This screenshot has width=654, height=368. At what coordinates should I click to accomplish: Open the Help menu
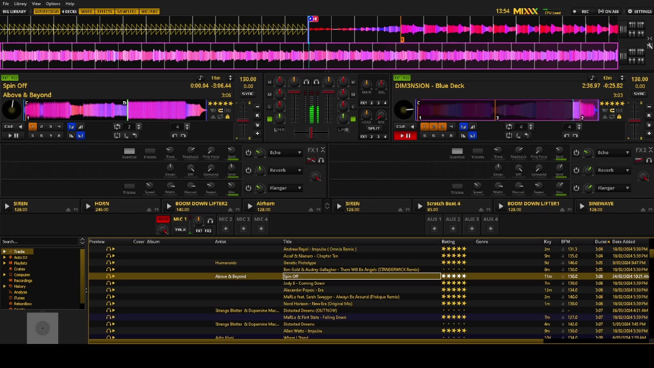tap(70, 4)
